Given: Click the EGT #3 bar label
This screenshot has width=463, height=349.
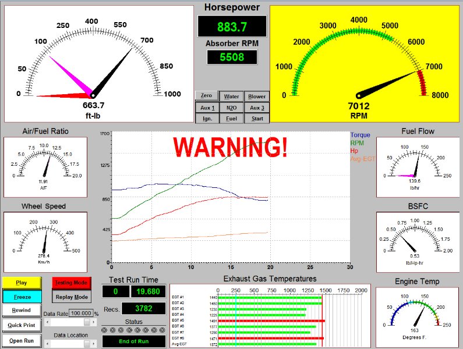Looking at the screenshot, I should click(178, 309).
